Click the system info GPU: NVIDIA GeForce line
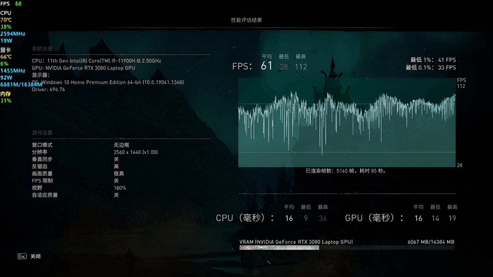Image resolution: width=493 pixels, height=277 pixels. pos(84,68)
